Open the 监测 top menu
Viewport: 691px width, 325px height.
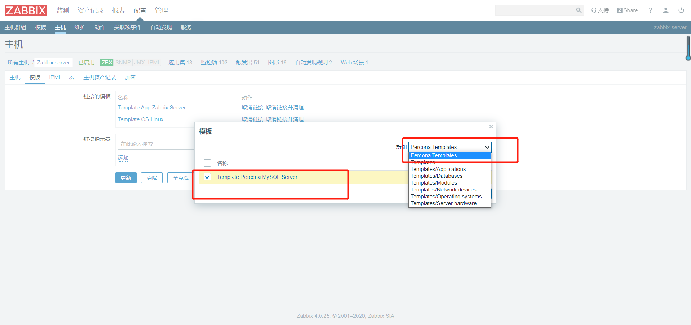click(x=63, y=10)
